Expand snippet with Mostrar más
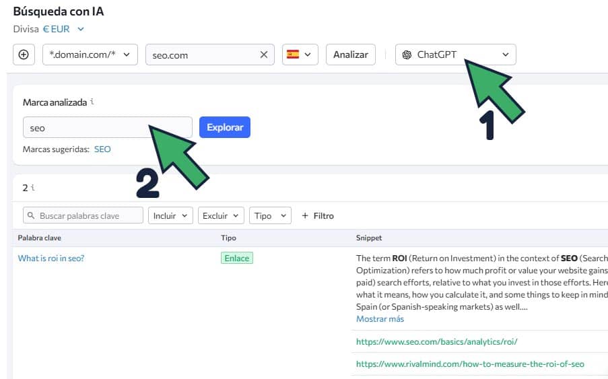 coord(380,318)
